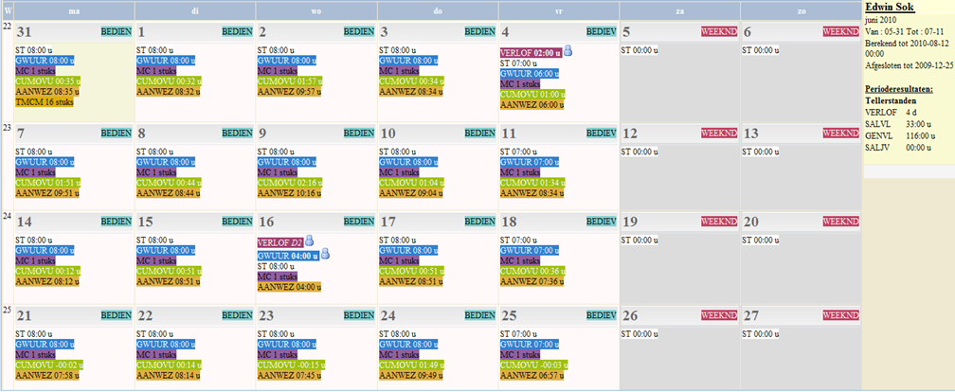This screenshot has width=955, height=392.
Task: Click the WEEKND label on day 13
Action: (840, 134)
